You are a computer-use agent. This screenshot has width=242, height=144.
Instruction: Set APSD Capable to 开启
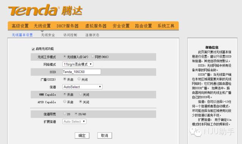tap(65, 101)
